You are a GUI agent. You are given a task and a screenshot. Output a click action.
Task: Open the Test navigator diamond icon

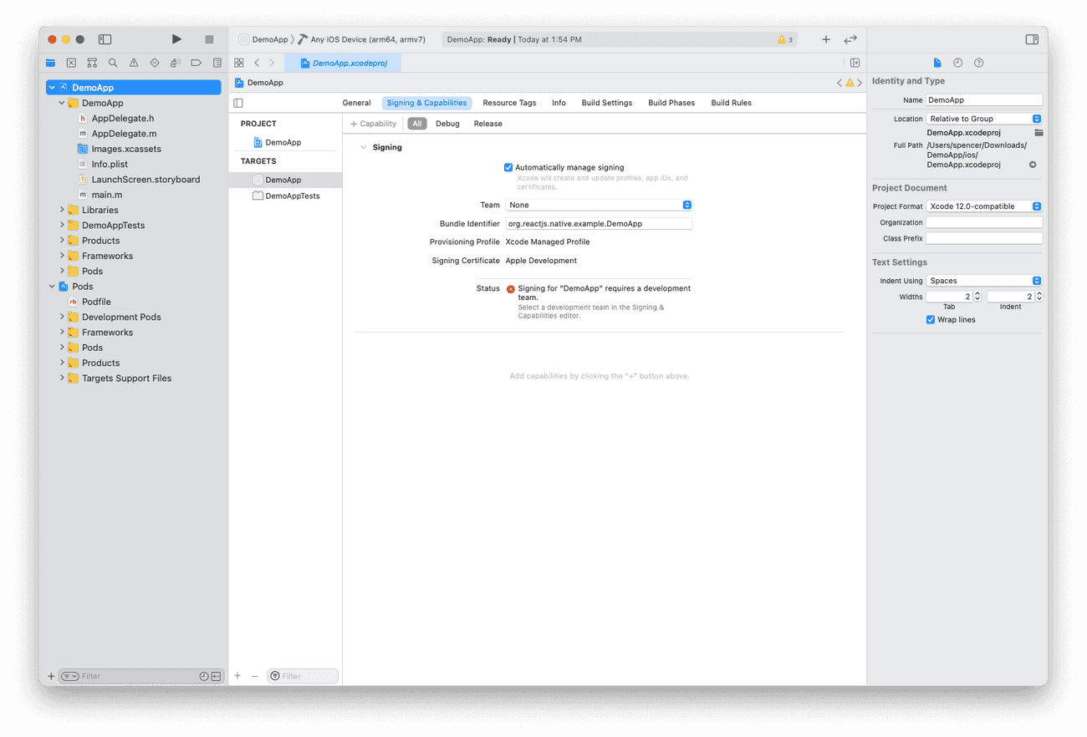coord(155,63)
